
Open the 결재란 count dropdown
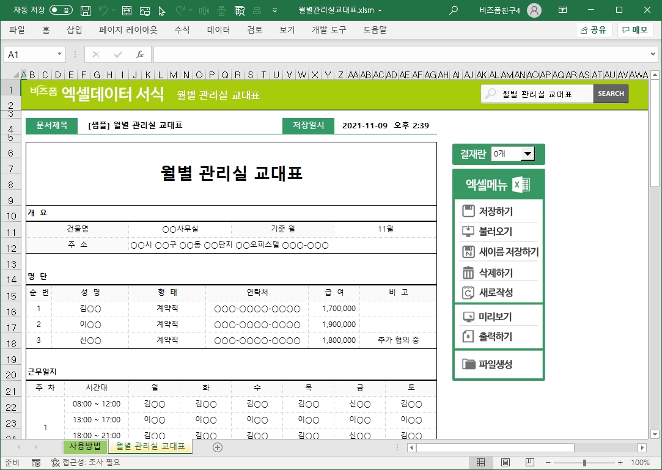[528, 154]
